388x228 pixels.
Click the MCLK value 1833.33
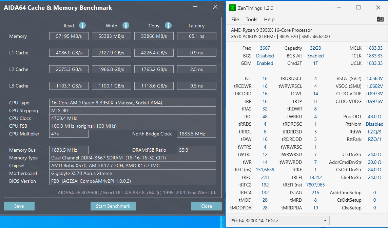pyautogui.click(x=374, y=48)
